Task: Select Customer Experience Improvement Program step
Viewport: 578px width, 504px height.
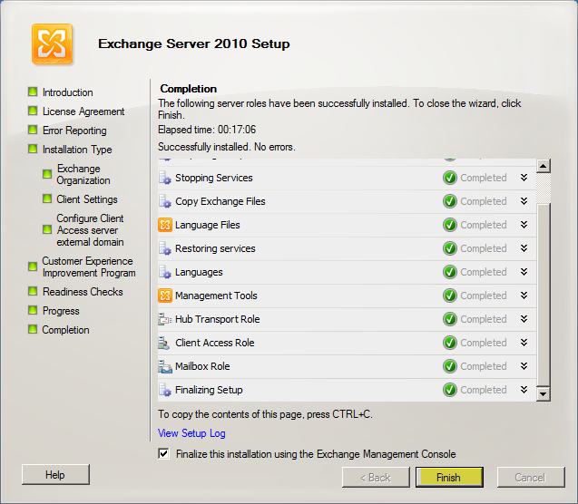Action: [89, 267]
